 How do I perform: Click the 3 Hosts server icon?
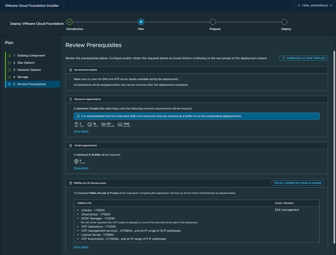[77, 125]
